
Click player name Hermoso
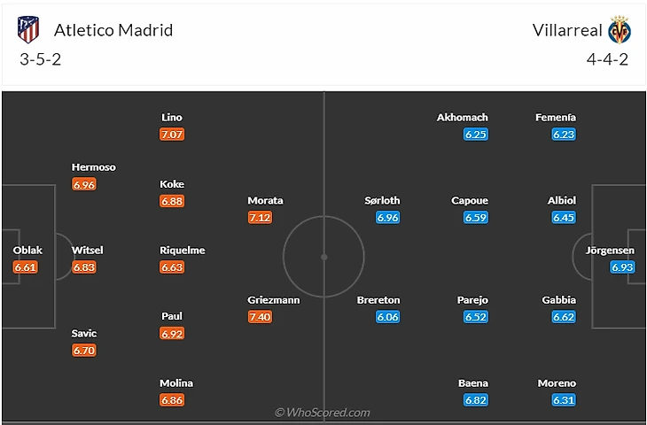click(94, 166)
